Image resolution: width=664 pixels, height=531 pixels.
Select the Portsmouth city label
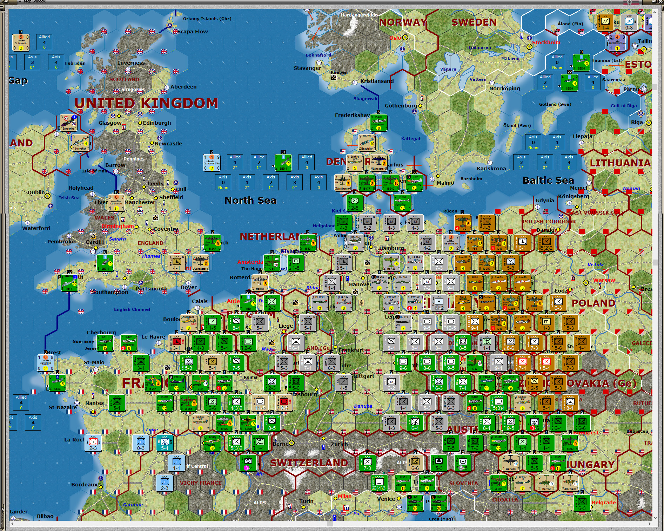[152, 289]
